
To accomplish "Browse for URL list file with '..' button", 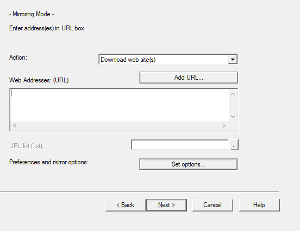I will pos(234,145).
